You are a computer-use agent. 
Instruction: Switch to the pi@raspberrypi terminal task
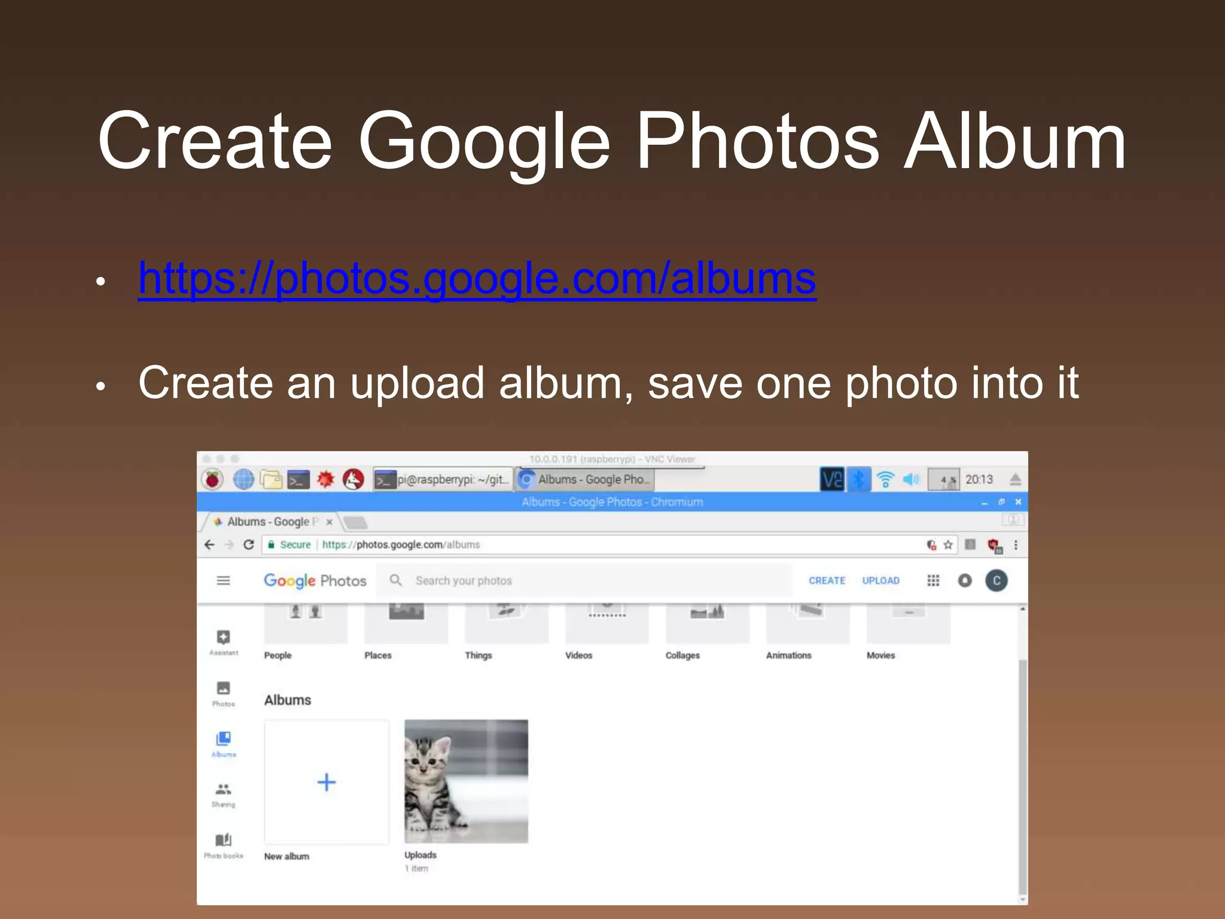pos(443,479)
